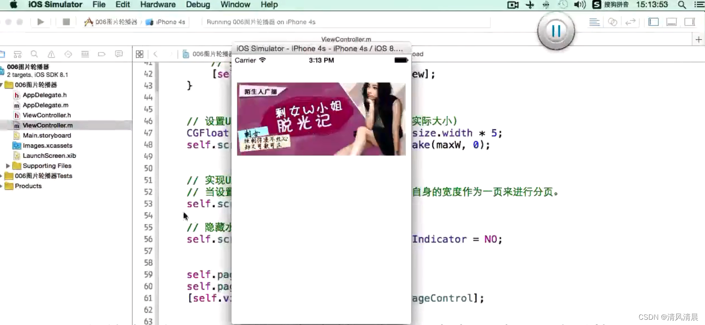Click the menu bar clock 15:13:53
Screen dimensions: 705x325
click(652, 5)
